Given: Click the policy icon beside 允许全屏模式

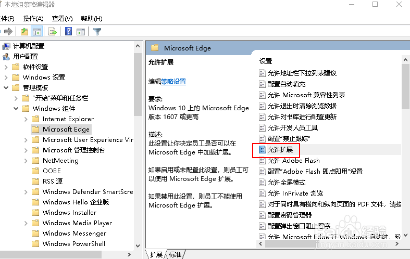Looking at the screenshot, I should pos(262,182).
